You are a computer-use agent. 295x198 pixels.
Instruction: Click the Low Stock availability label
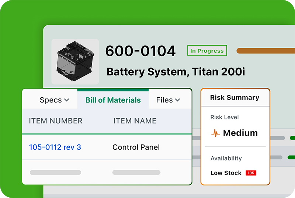(226, 173)
